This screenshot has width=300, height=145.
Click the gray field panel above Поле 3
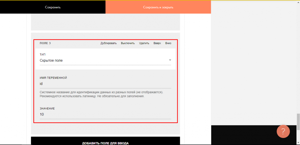[105, 22]
